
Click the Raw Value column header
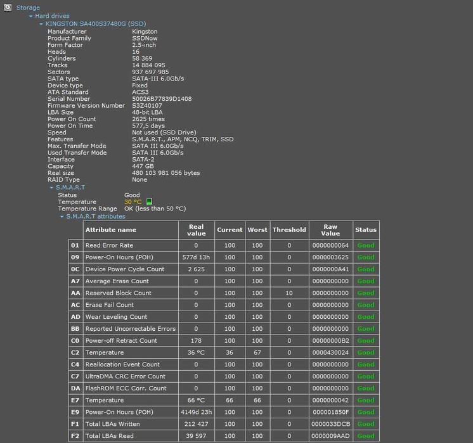coord(330,230)
